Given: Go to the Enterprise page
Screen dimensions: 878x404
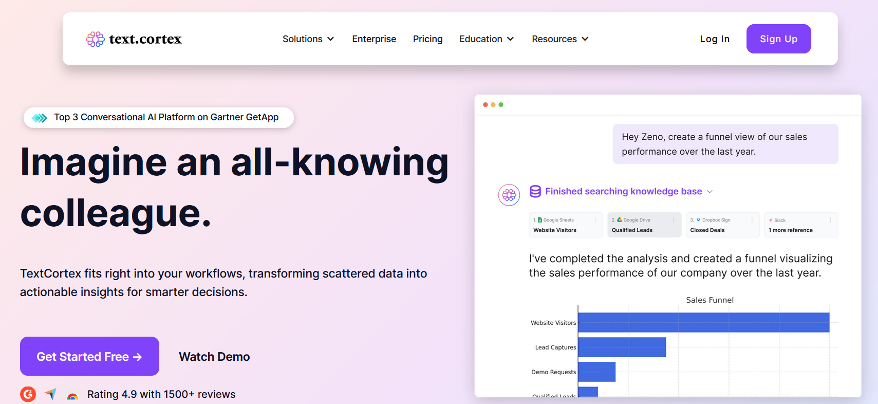Looking at the screenshot, I should 374,39.
